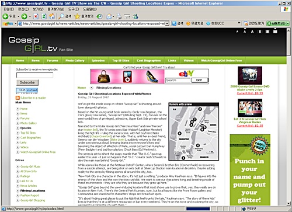292x212 pixels.
Task: Open Gossip Girl Music sidebar link
Action: click(30, 166)
